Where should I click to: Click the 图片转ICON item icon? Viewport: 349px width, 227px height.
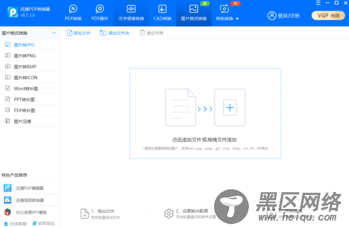coord(8,77)
